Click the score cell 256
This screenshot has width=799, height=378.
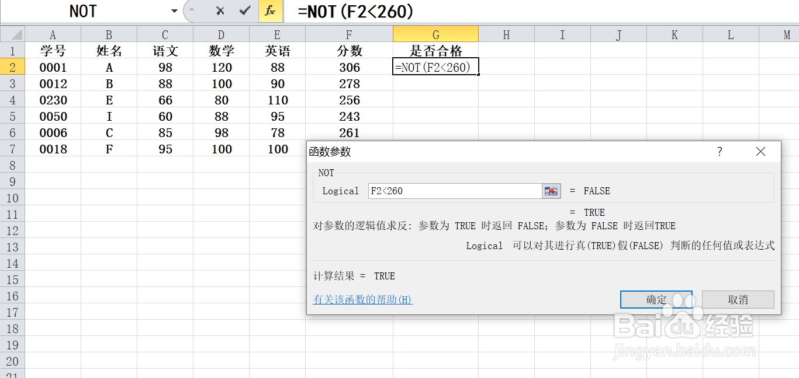pyautogui.click(x=349, y=100)
